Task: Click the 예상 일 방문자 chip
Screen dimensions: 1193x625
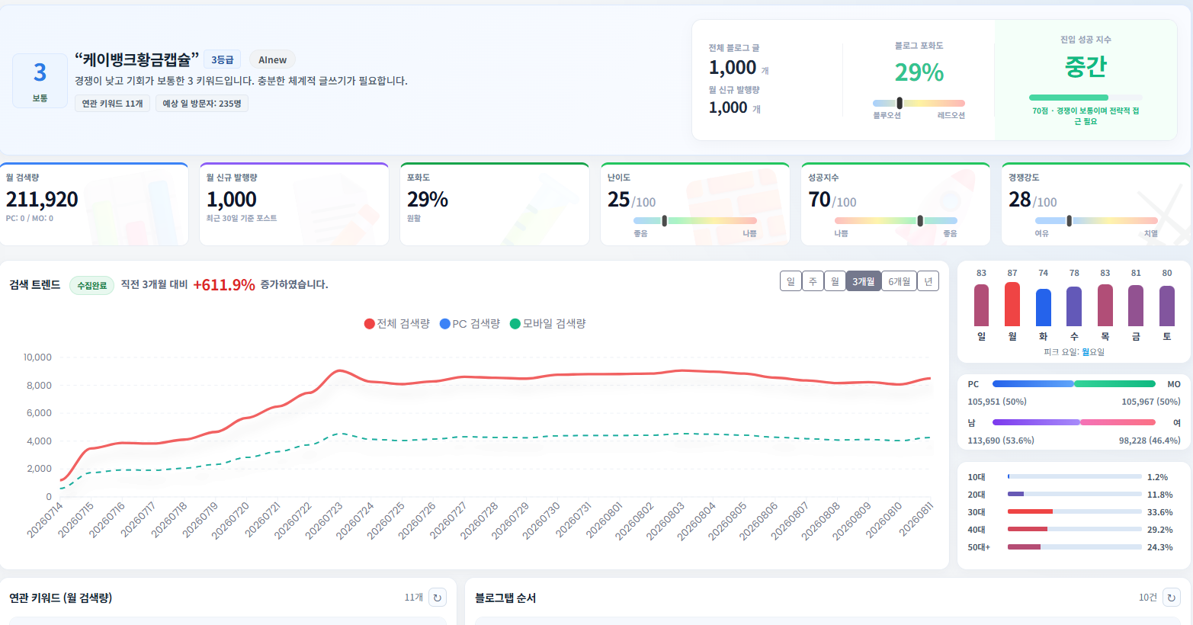Action: 202,104
